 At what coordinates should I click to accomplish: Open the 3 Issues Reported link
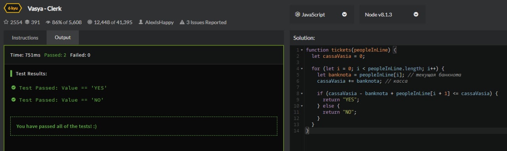pyautogui.click(x=206, y=23)
